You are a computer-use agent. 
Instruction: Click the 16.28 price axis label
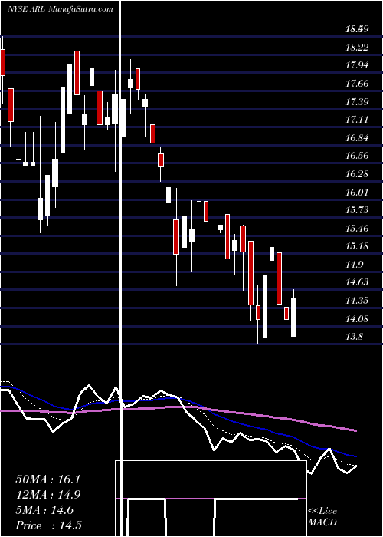point(357,174)
